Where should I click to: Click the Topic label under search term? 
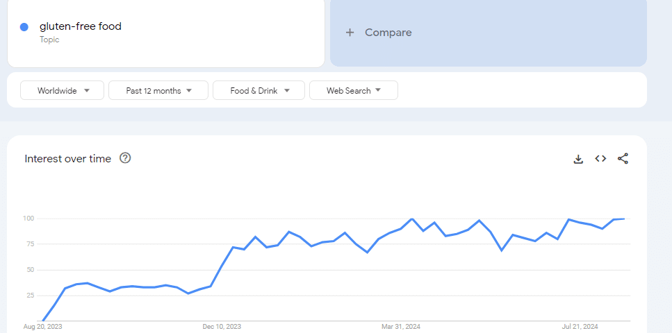point(49,40)
